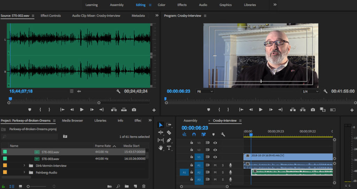Open Crosby-Interview sequence panel menu
This screenshot has width=357, height=189.
240,120
